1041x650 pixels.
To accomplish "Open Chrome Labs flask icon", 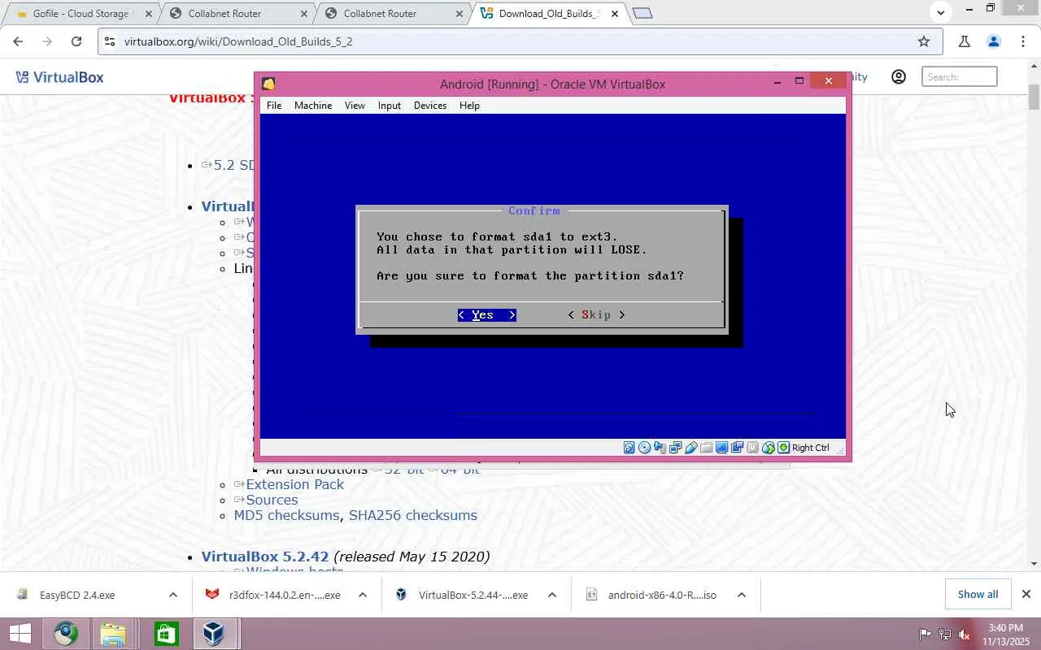I will click(x=964, y=41).
